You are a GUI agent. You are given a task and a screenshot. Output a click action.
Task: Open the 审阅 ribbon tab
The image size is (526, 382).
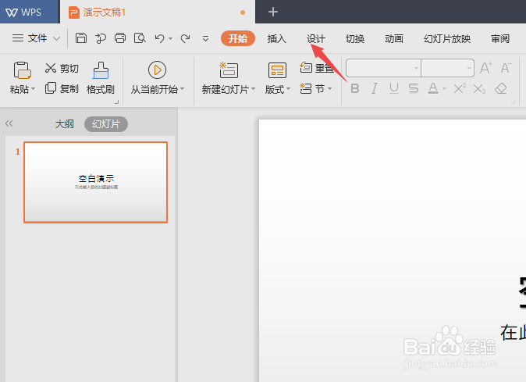500,38
